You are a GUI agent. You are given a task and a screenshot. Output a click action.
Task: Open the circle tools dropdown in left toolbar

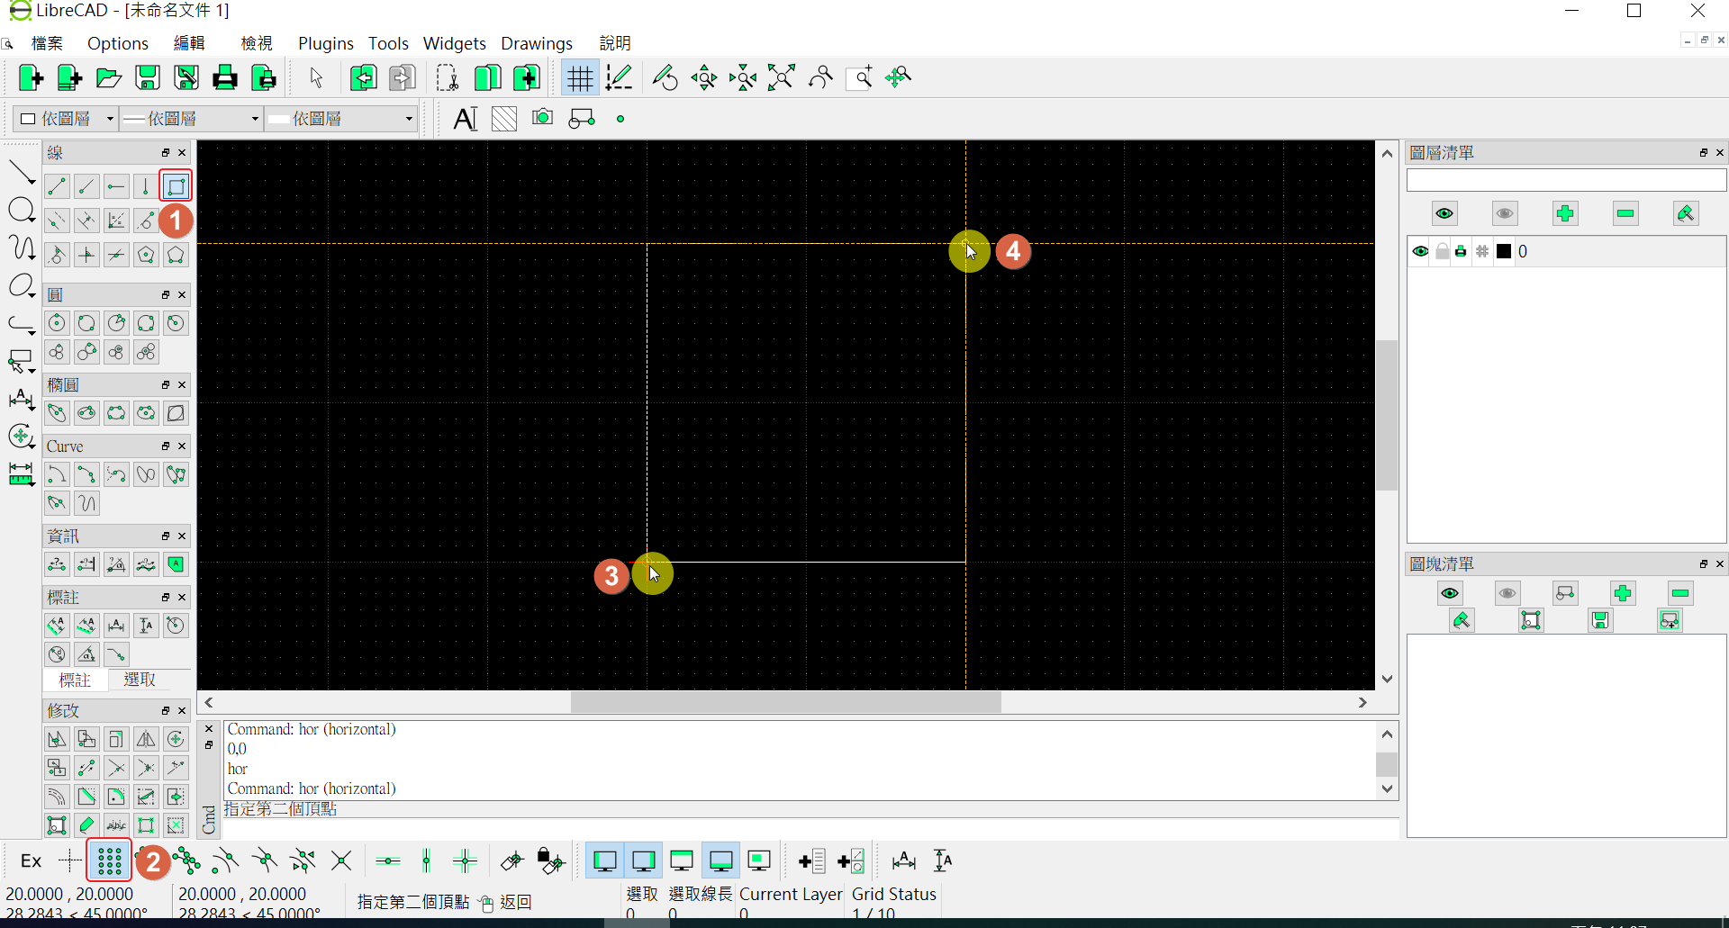(x=22, y=212)
